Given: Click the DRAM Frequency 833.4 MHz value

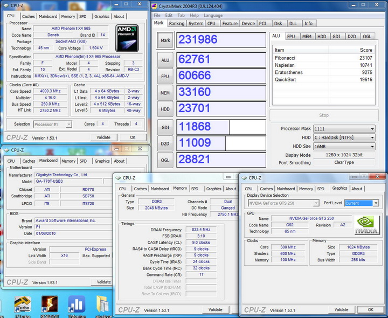Looking at the screenshot, I should tap(201, 230).
